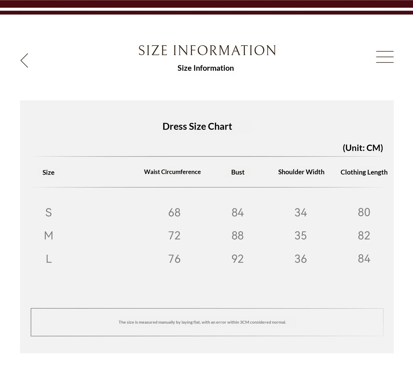
Task: Select the size S row label
Action: click(x=49, y=212)
